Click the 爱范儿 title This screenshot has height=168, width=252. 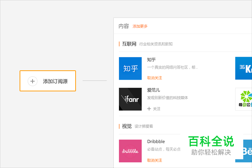click(x=154, y=90)
